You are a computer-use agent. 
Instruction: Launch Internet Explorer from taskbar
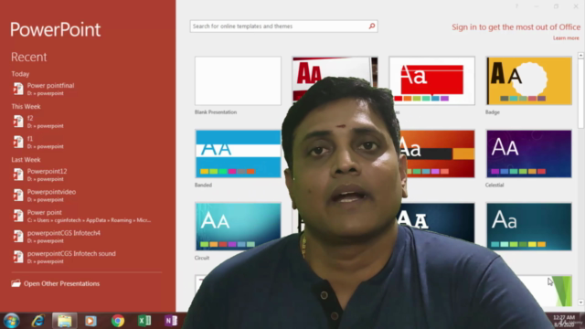[x=38, y=321]
